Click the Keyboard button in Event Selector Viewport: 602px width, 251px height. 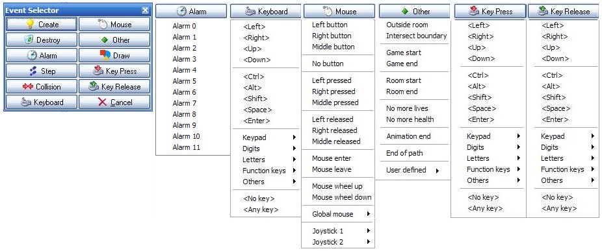point(42,102)
